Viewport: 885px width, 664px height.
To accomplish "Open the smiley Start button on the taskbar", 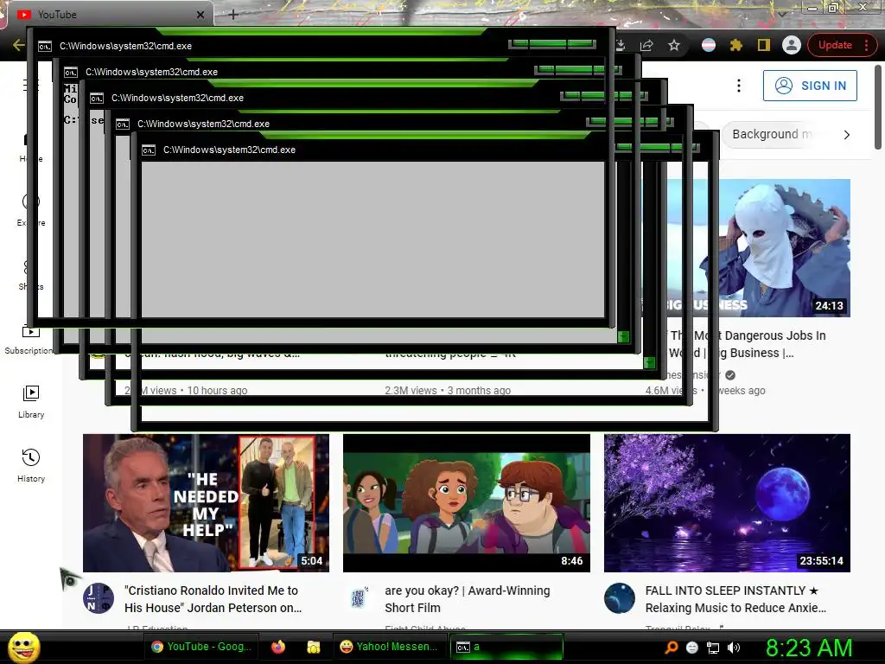I will pyautogui.click(x=23, y=647).
